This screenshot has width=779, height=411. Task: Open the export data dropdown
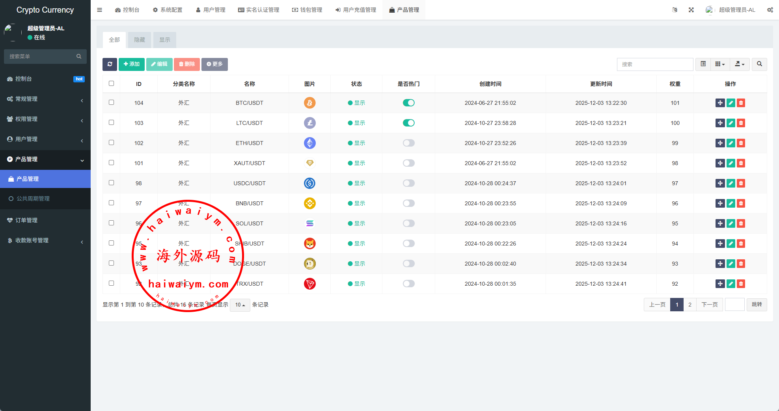point(740,64)
